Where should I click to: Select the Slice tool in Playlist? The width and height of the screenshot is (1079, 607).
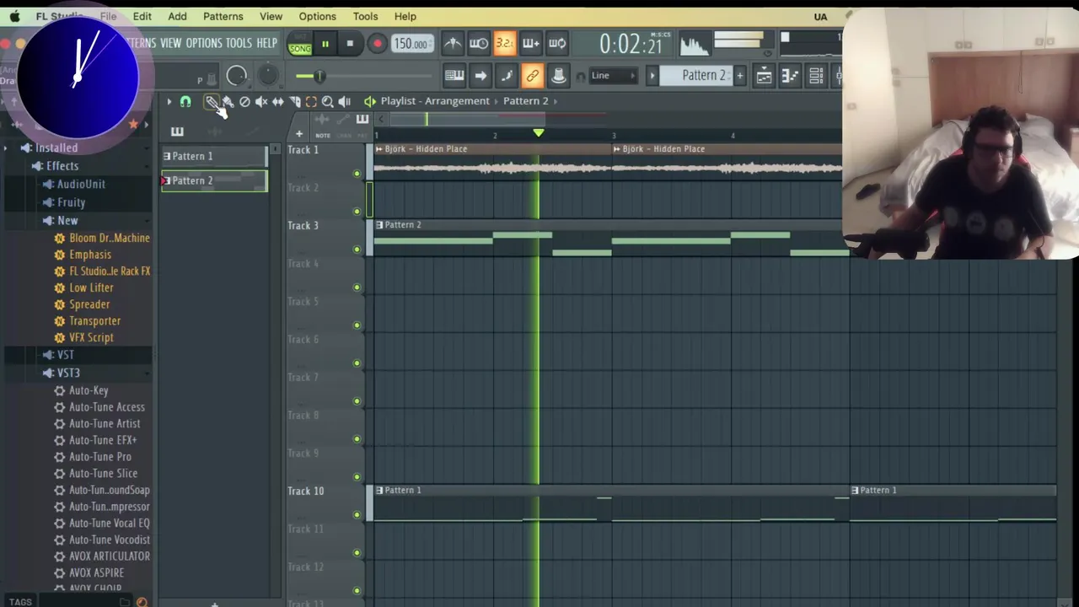[x=295, y=101]
